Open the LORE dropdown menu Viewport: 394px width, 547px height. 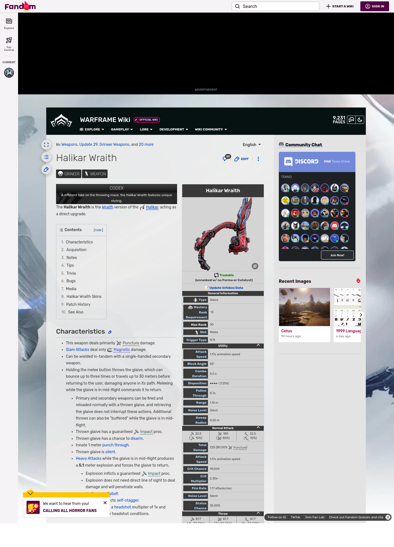[146, 129]
